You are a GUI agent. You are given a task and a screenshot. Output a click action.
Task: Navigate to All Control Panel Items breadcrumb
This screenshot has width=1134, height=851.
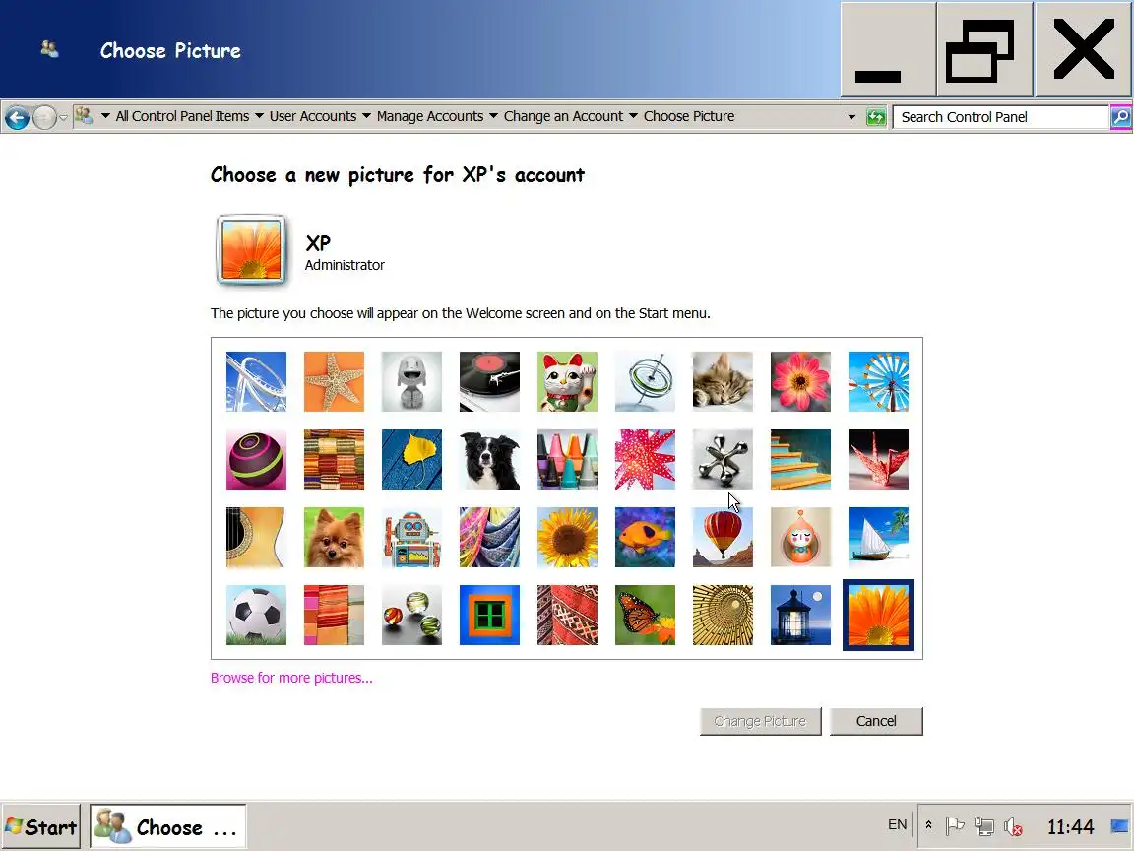182,116
